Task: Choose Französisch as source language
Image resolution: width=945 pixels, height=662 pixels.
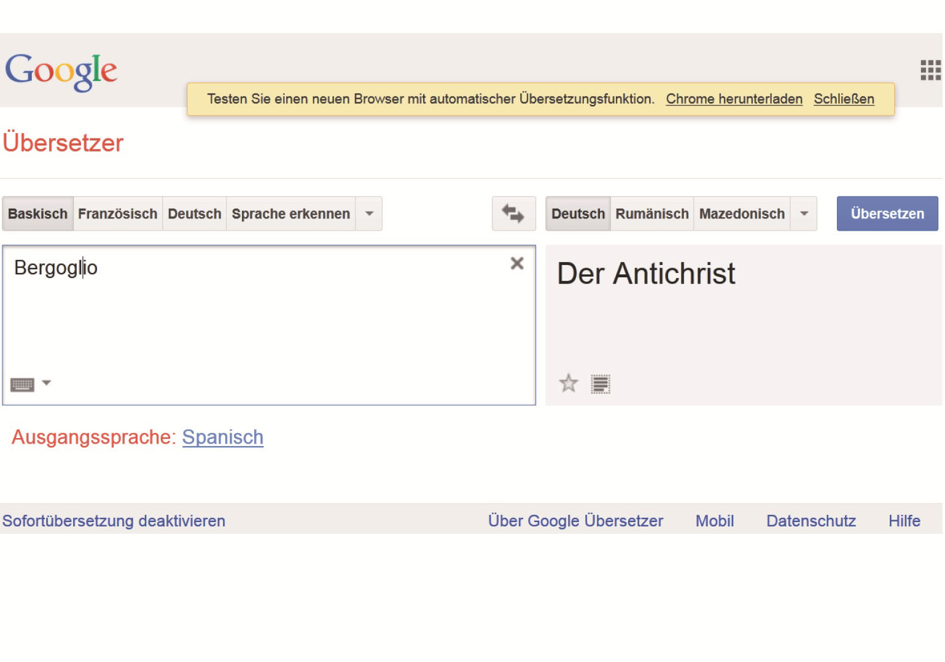Action: click(x=117, y=214)
